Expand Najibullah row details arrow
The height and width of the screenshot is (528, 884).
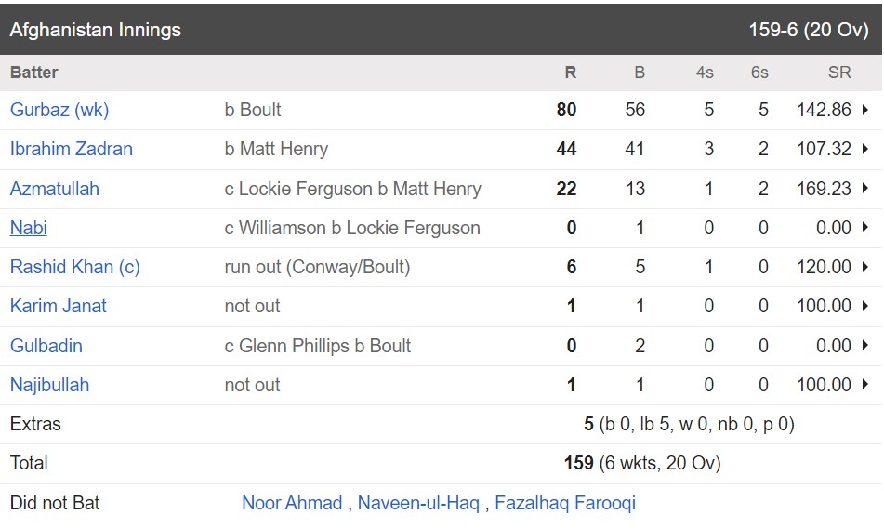[x=864, y=385]
